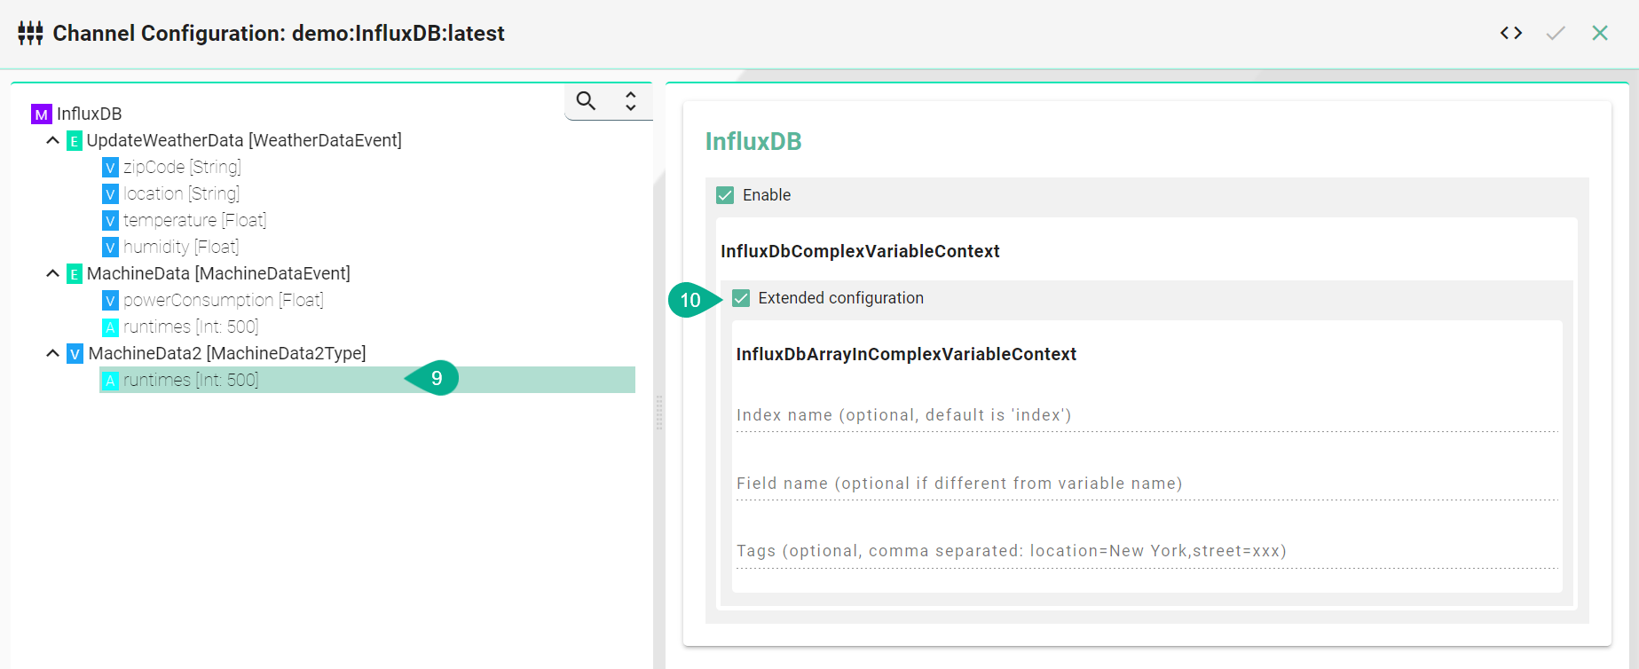This screenshot has height=669, width=1639.
Task: Select the powerConsumption [Float] variable
Action: tap(223, 300)
